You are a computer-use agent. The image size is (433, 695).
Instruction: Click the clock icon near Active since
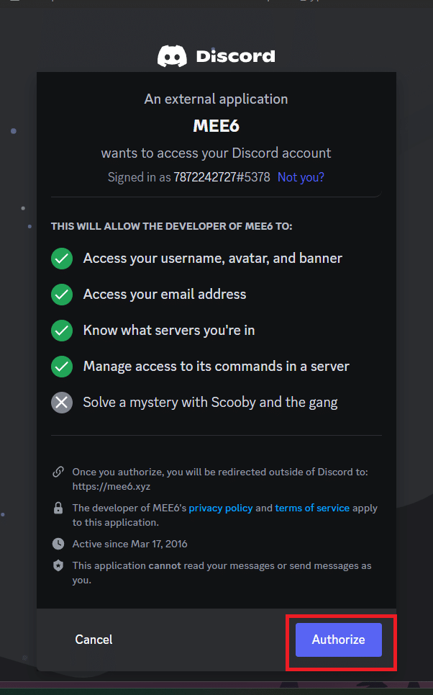[58, 544]
